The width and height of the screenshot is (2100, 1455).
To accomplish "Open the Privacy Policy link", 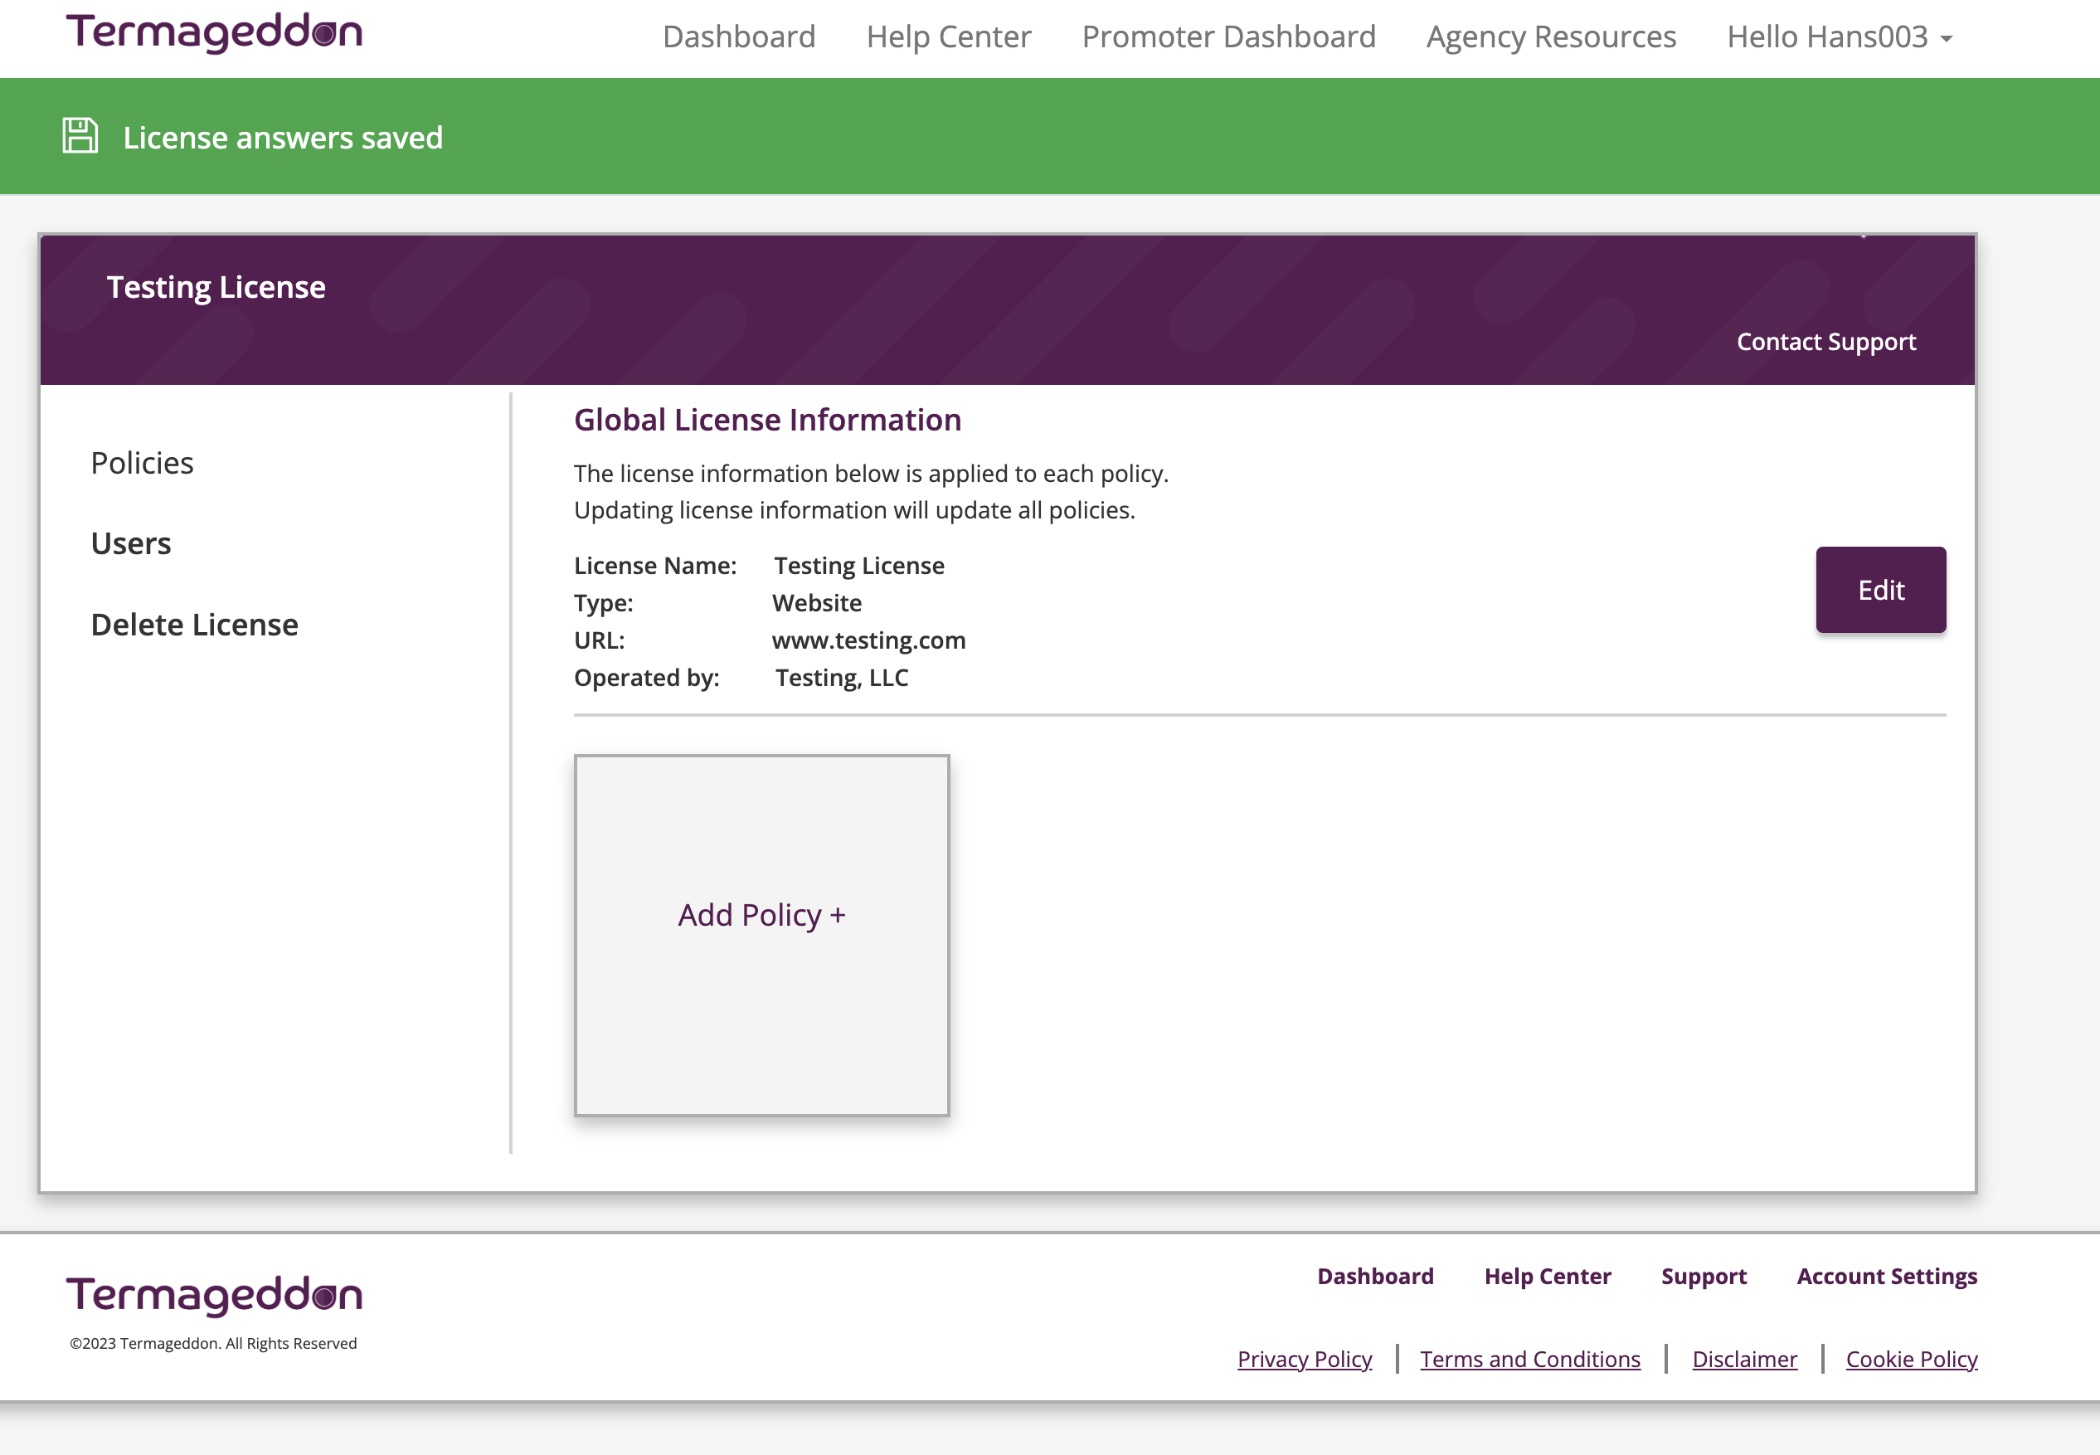I will 1304,1360.
